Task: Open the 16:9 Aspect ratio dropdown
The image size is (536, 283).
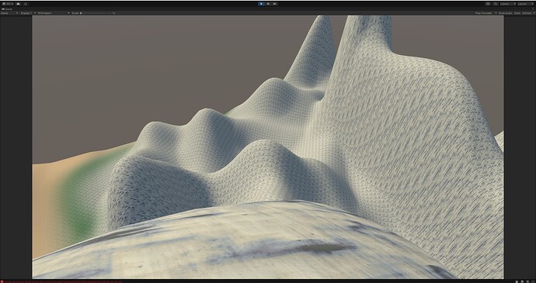Action: click(x=54, y=13)
